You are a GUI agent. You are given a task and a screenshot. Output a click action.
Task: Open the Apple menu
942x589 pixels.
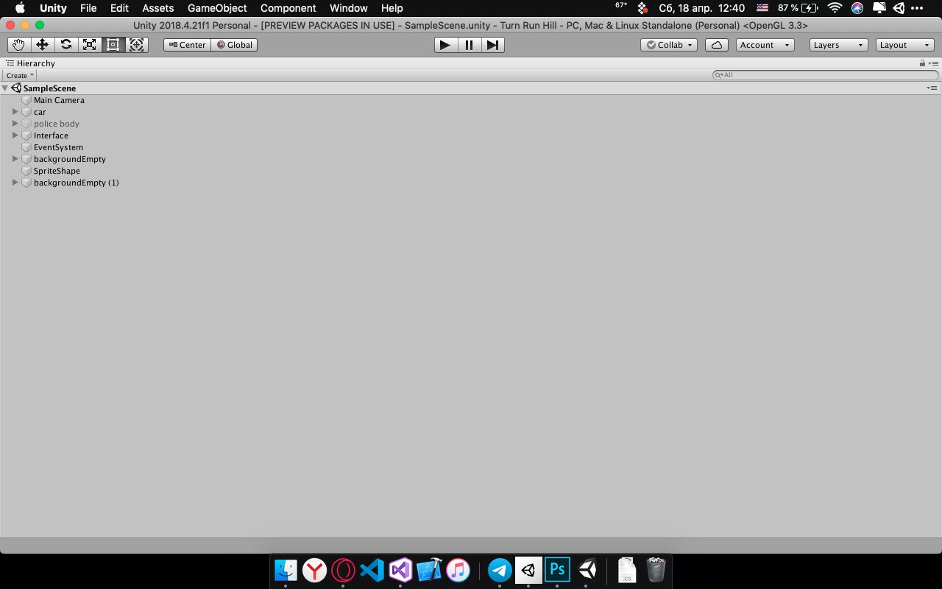[x=20, y=8]
